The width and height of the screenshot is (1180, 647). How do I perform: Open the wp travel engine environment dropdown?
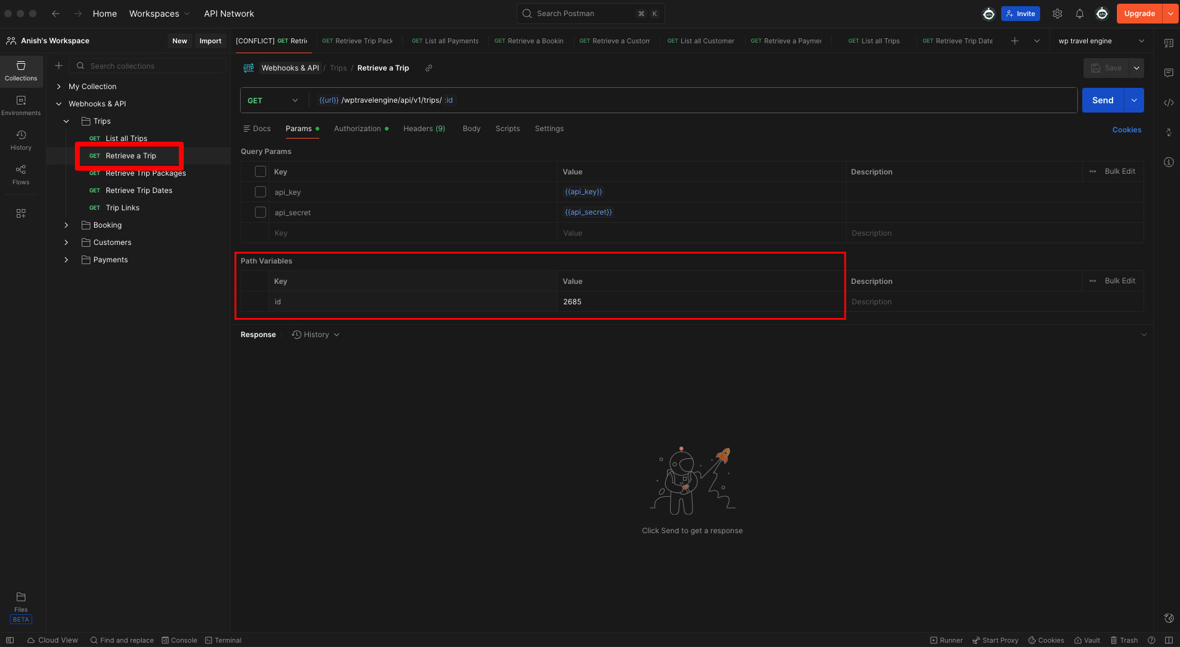pos(1101,41)
